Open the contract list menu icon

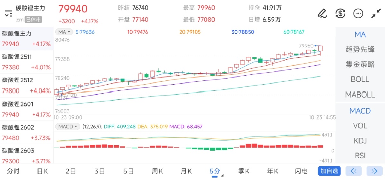click(x=8, y=13)
